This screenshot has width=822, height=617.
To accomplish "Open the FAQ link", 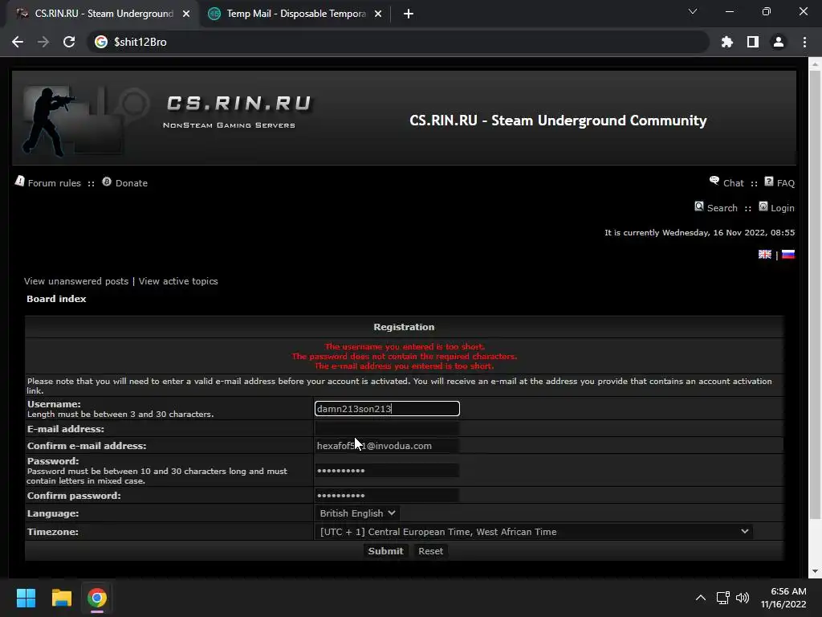I will pyautogui.click(x=785, y=183).
